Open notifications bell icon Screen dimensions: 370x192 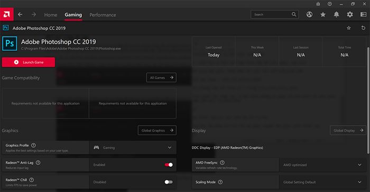[x=336, y=15]
